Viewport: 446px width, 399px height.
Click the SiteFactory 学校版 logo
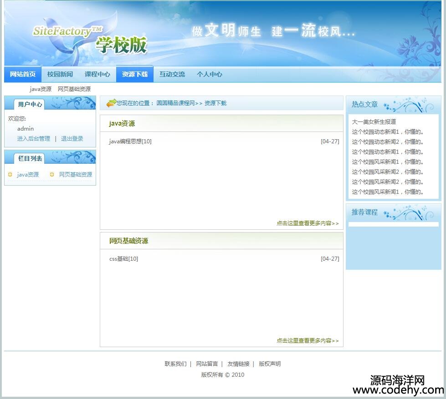point(90,39)
